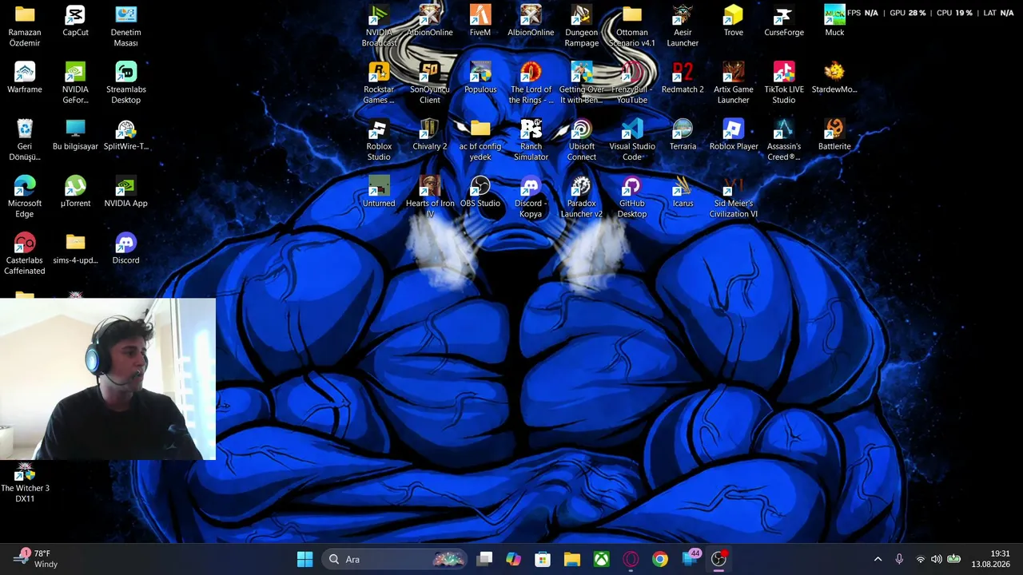Select the Icarus desktop icon
The height and width of the screenshot is (575, 1023).
[x=683, y=192]
